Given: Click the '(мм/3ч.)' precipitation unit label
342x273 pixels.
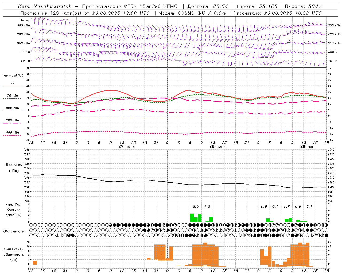Looking at the screenshot, I should click(x=14, y=204).
